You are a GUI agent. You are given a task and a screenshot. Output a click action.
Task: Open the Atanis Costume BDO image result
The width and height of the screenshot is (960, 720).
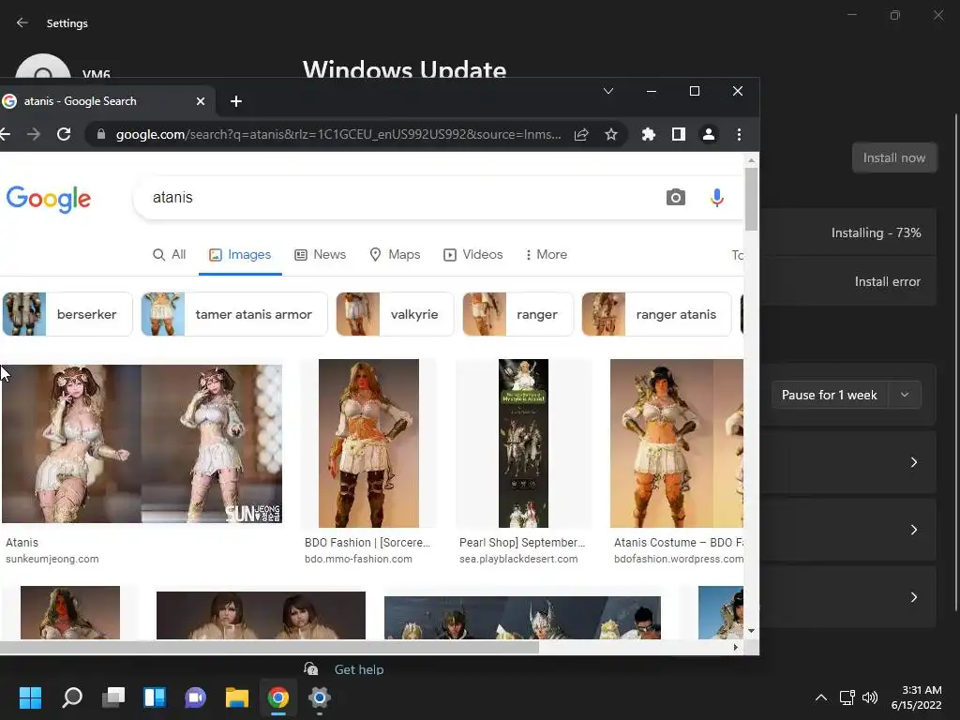[677, 443]
